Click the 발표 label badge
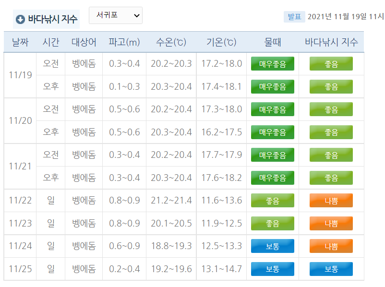This screenshot has height=287, width=385. pos(294,17)
